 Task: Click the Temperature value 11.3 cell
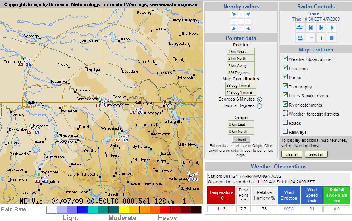[x=221, y=209]
